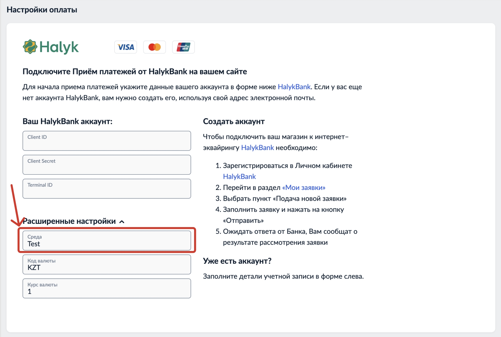Collapse advanced settings with chevron arrow
The height and width of the screenshot is (337, 501).
coord(122,222)
